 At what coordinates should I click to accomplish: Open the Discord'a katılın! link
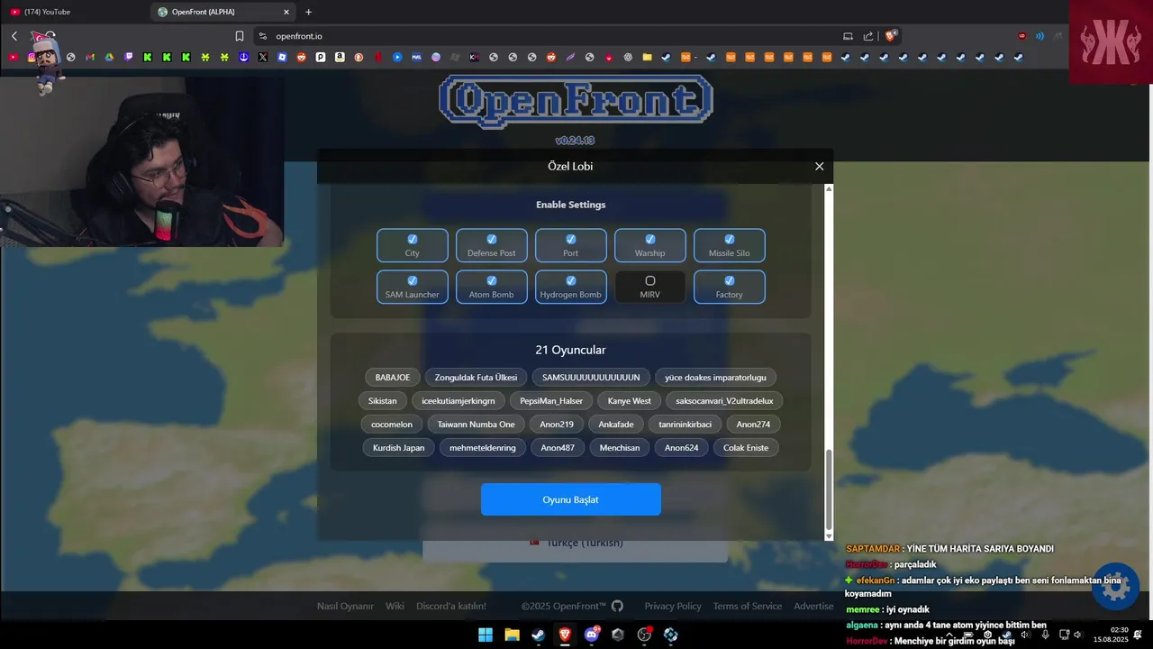coord(451,606)
